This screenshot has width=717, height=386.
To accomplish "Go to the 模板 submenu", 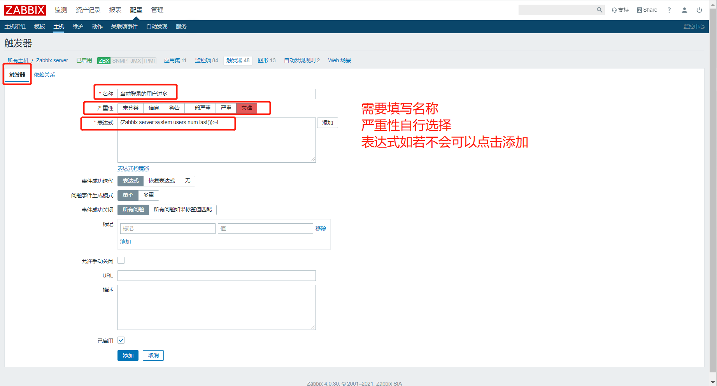I will [40, 26].
